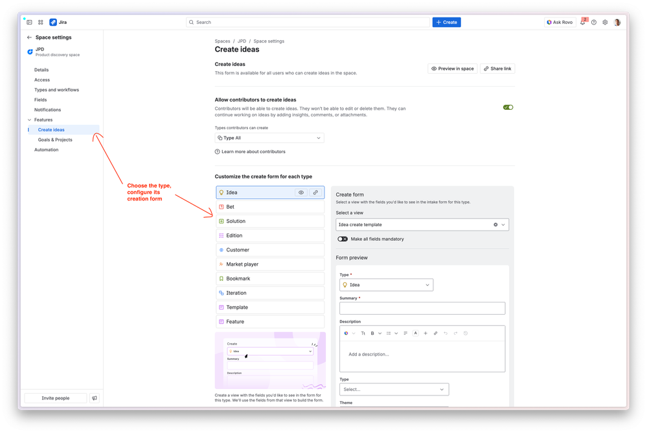This screenshot has width=647, height=433.
Task: Select the Edition type
Action: coord(270,236)
